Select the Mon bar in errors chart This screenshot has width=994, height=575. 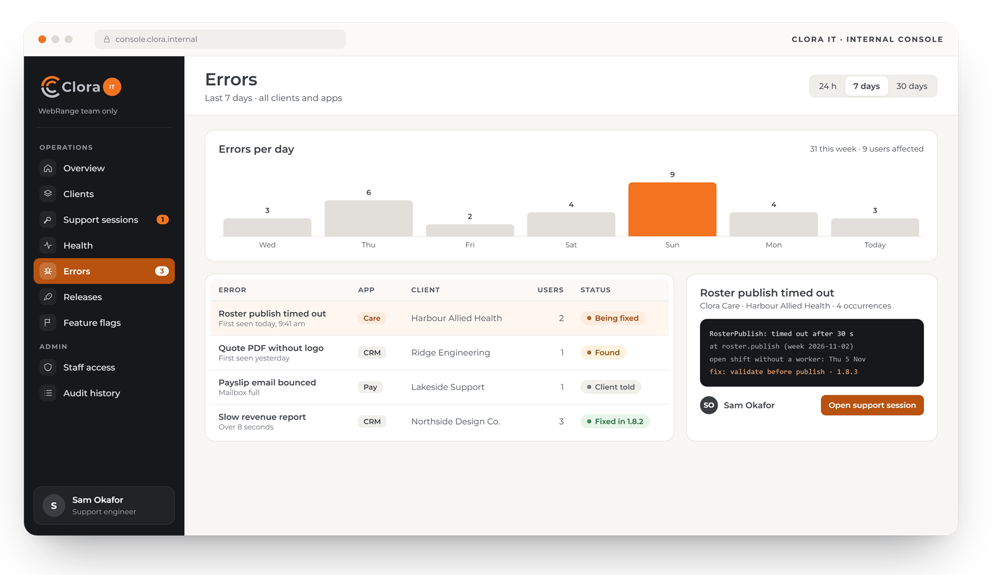tap(773, 224)
